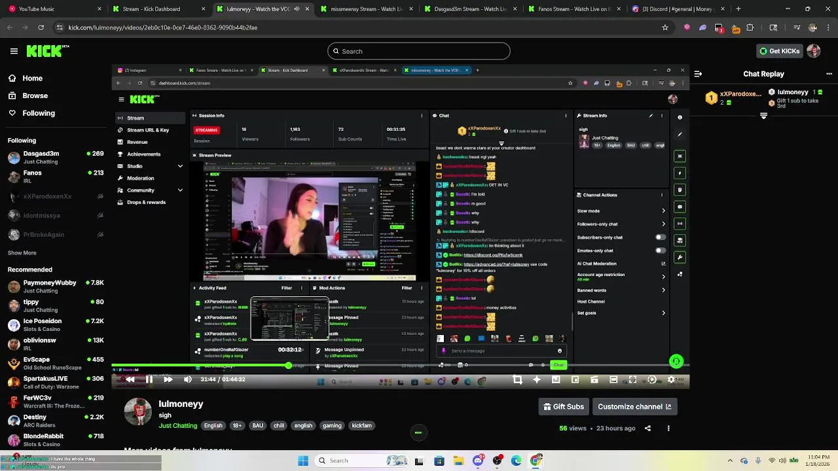Screen dimensions: 838x471
Task: Click the Gift Subs button
Action: pyautogui.click(x=564, y=407)
